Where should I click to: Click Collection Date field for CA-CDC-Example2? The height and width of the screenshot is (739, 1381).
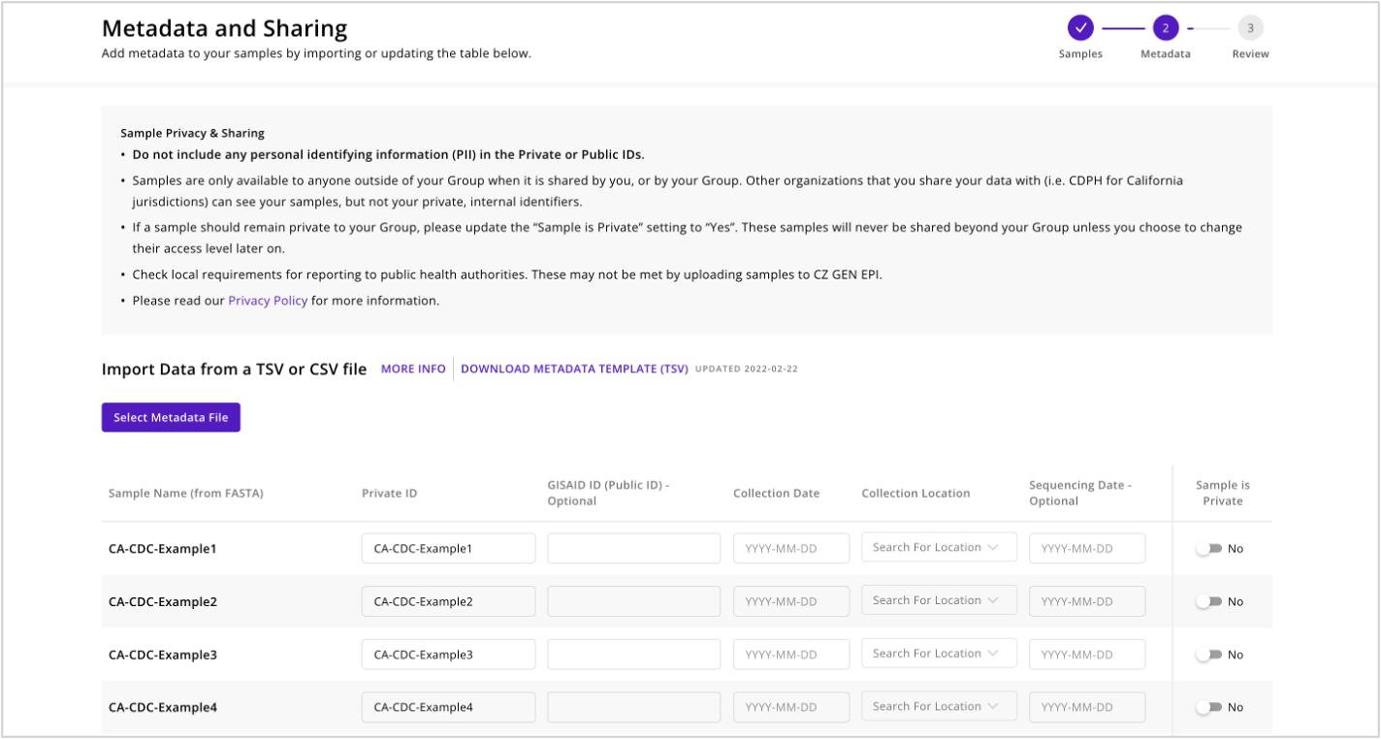point(791,601)
